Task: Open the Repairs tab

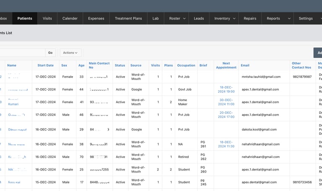Action: click(250, 18)
